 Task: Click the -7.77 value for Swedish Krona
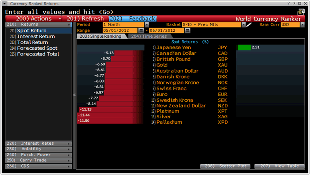click(93, 98)
